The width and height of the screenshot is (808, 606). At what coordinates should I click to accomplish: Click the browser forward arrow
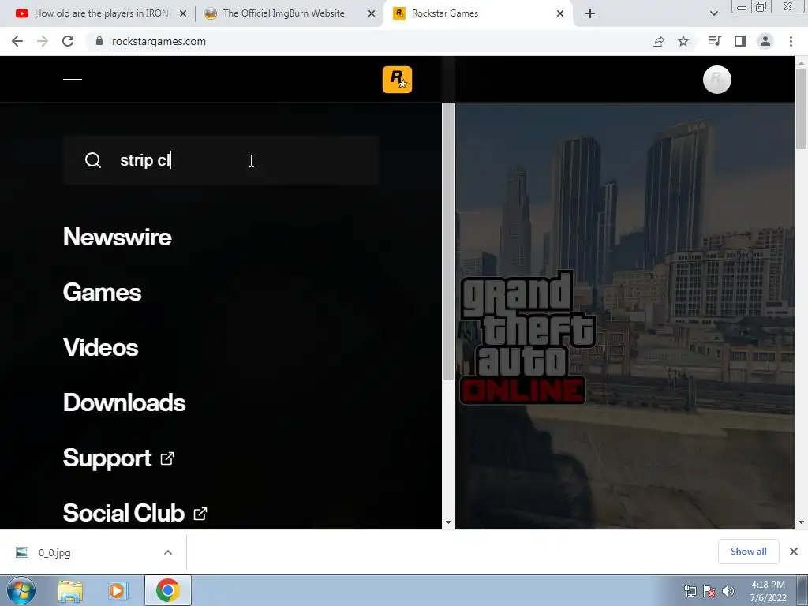[x=43, y=41]
